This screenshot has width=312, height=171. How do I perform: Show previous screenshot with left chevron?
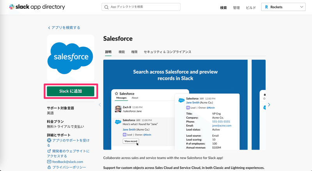point(100,105)
